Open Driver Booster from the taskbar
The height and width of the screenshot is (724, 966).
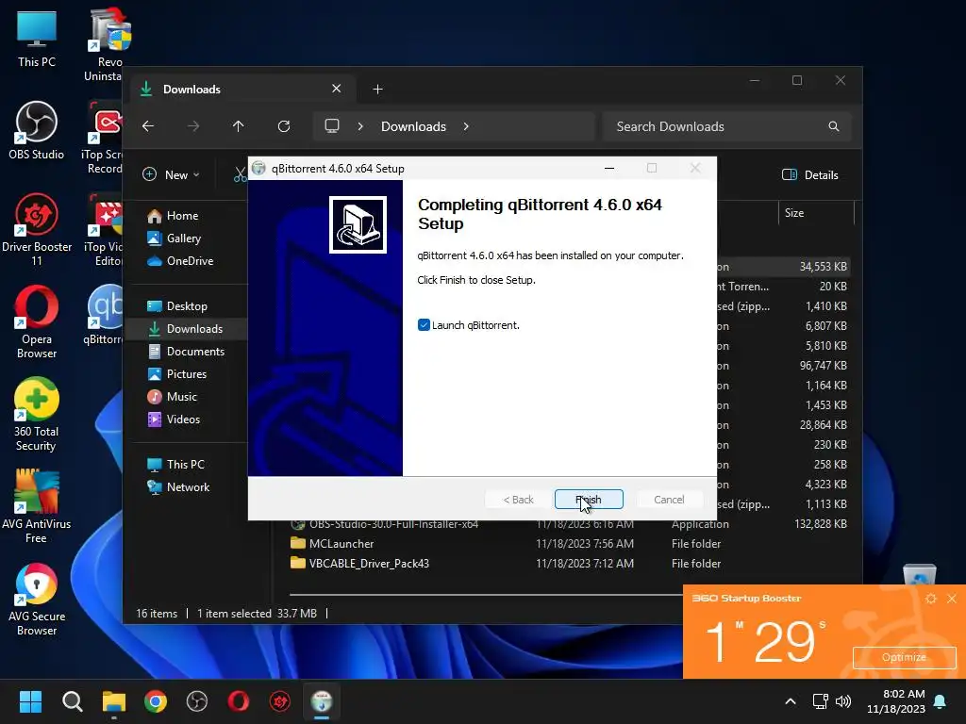(279, 701)
